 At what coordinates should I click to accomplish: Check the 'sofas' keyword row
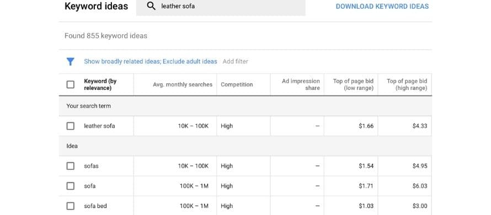[71, 166]
